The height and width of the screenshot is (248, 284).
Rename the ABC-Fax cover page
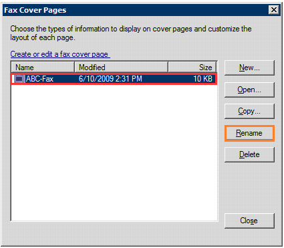[249, 133]
